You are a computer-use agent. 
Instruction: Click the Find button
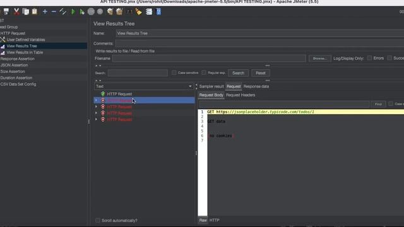pyautogui.click(x=378, y=104)
